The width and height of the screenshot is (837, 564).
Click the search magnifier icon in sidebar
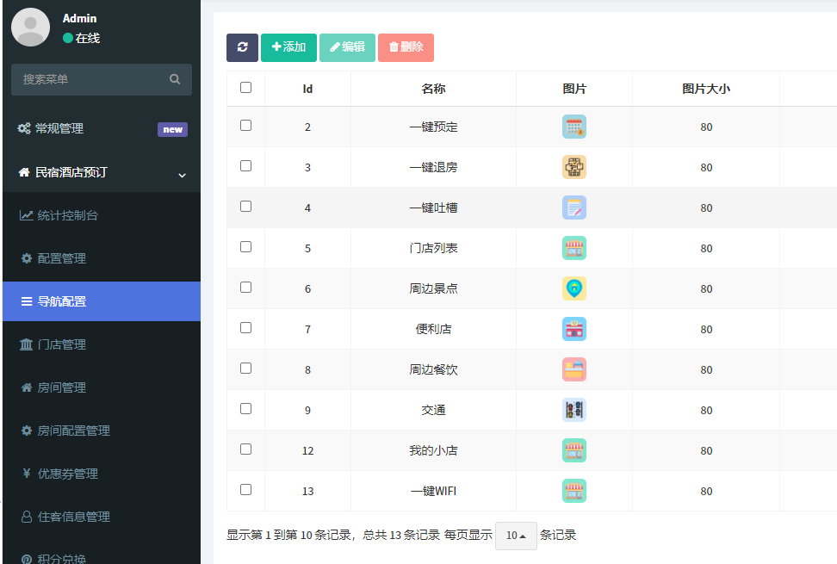coord(175,79)
